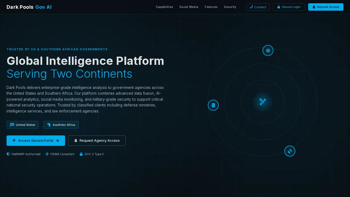Image resolution: width=350 pixels, height=197 pixels.
Task: Click the satellite dish orbit icon
Action: [x=290, y=151]
